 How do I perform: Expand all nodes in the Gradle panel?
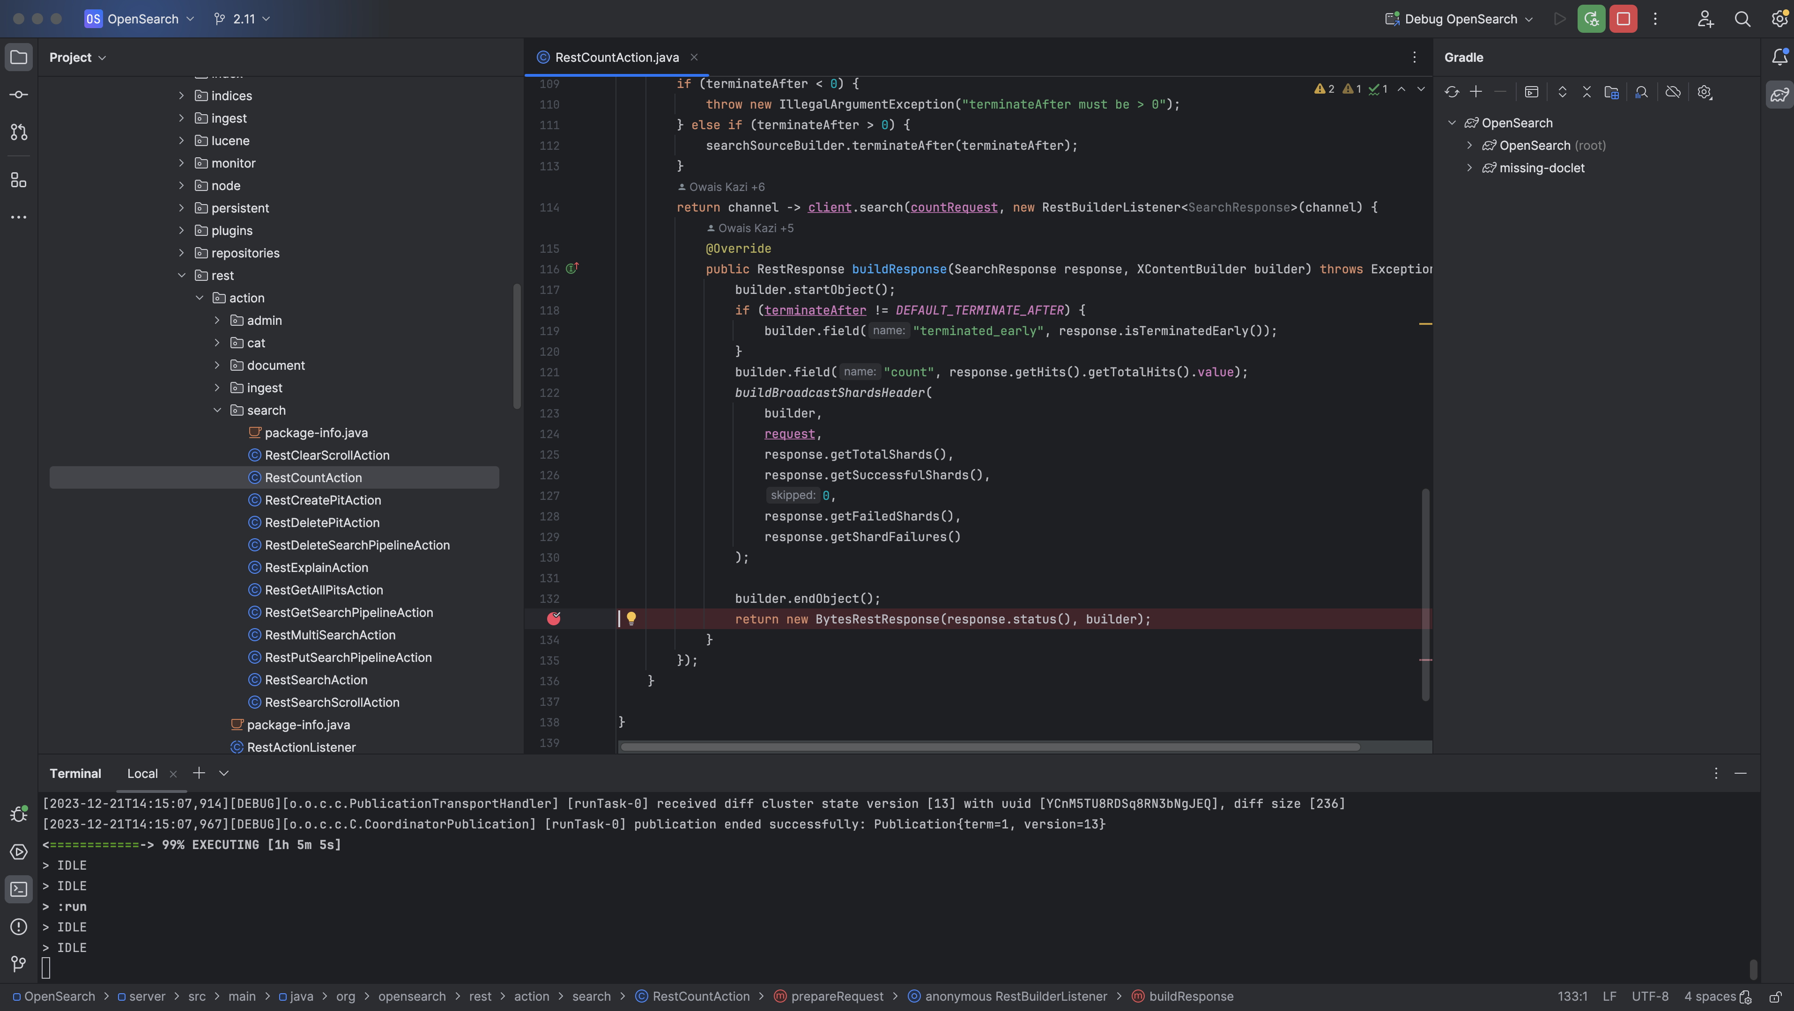(1563, 91)
